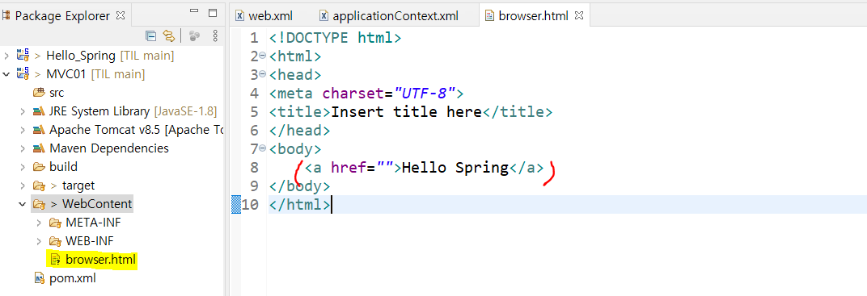Fold the head element on line 3
Screen dimensions: 867x296
tap(263, 74)
